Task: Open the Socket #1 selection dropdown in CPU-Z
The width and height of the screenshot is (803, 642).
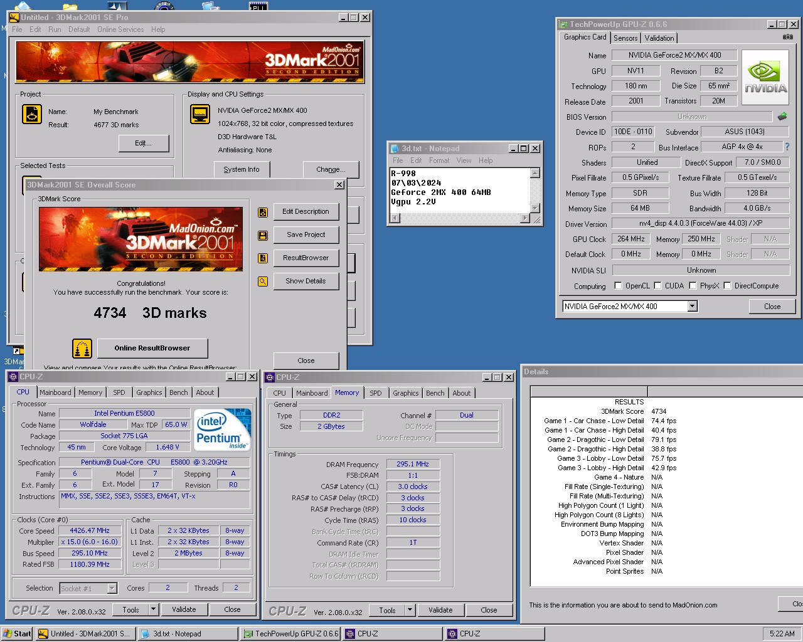Action: tap(112, 589)
